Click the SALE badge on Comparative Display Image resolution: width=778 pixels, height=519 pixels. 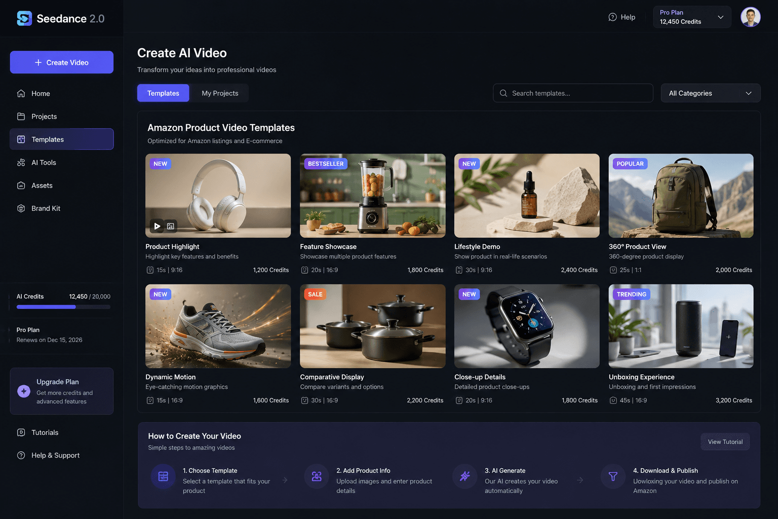[x=315, y=294]
